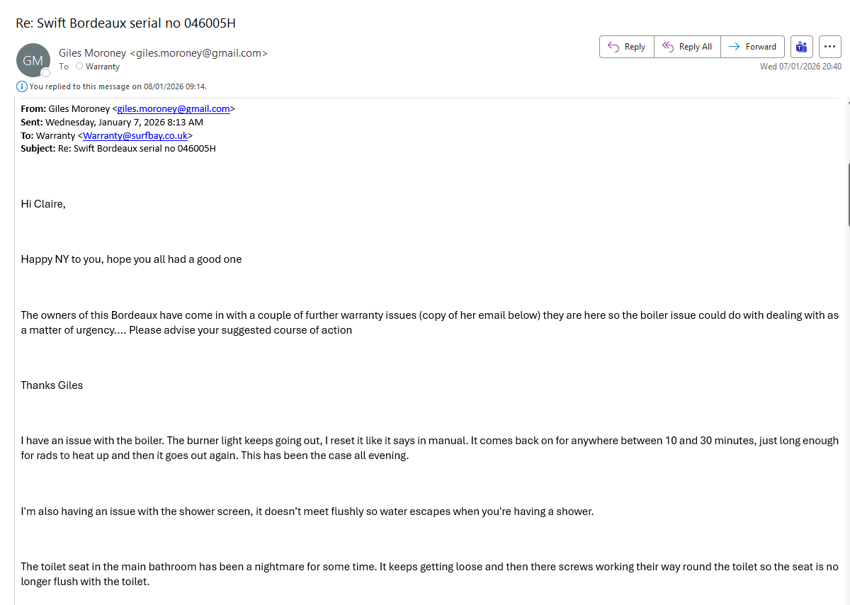Open giles.moroney@gmail.com link in the From line
The width and height of the screenshot is (850, 605).
click(x=174, y=109)
